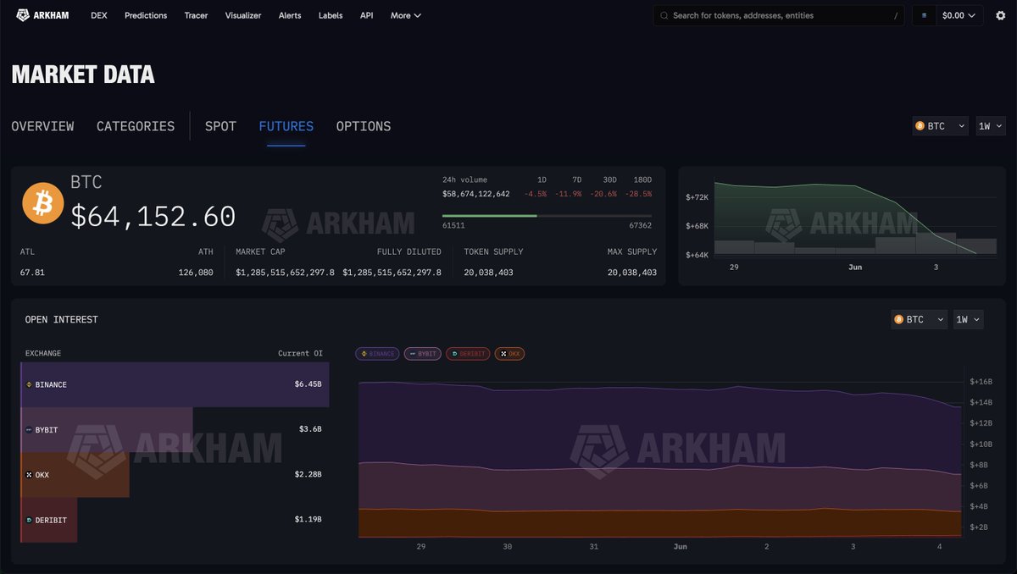This screenshot has width=1017, height=574.
Task: Toggle the OKX series legend chip
Action: point(509,353)
